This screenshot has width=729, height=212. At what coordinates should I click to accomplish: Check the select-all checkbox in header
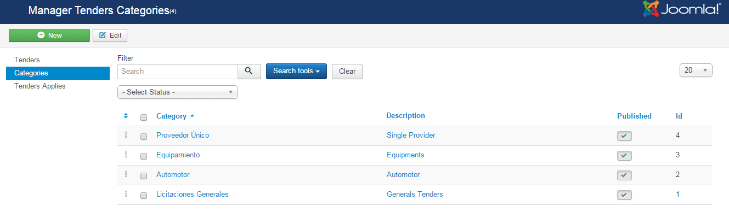coord(144,117)
